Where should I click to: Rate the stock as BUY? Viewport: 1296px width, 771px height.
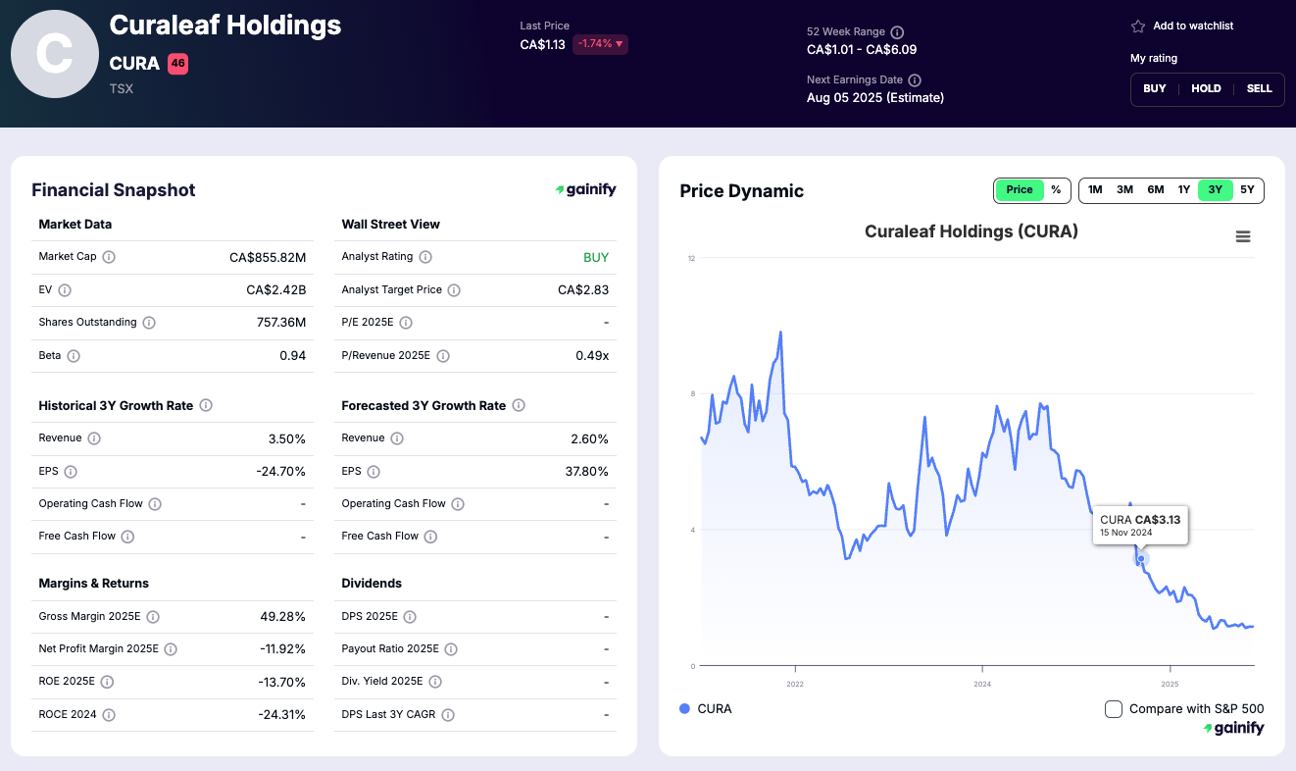click(x=1155, y=88)
